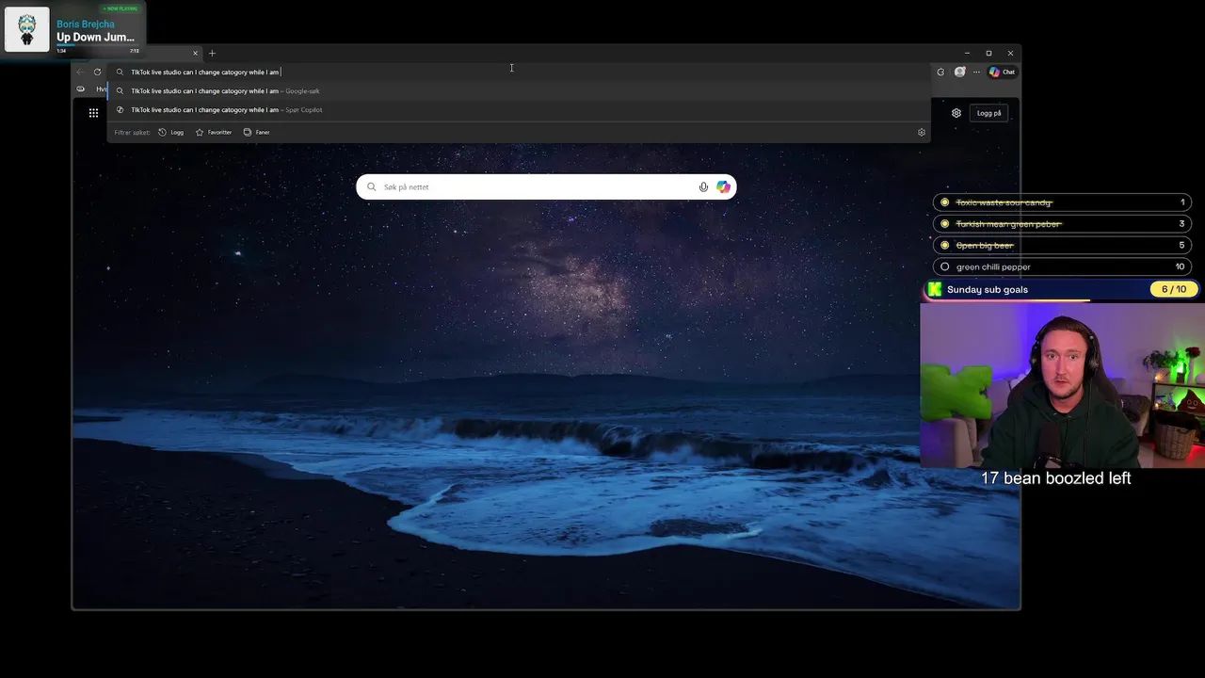The image size is (1205, 678).
Task: Open the browser three-dots menu
Action: 976,72
